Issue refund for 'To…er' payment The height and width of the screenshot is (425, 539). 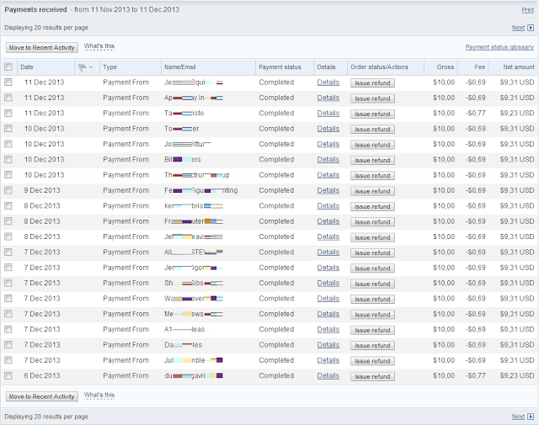pyautogui.click(x=372, y=130)
